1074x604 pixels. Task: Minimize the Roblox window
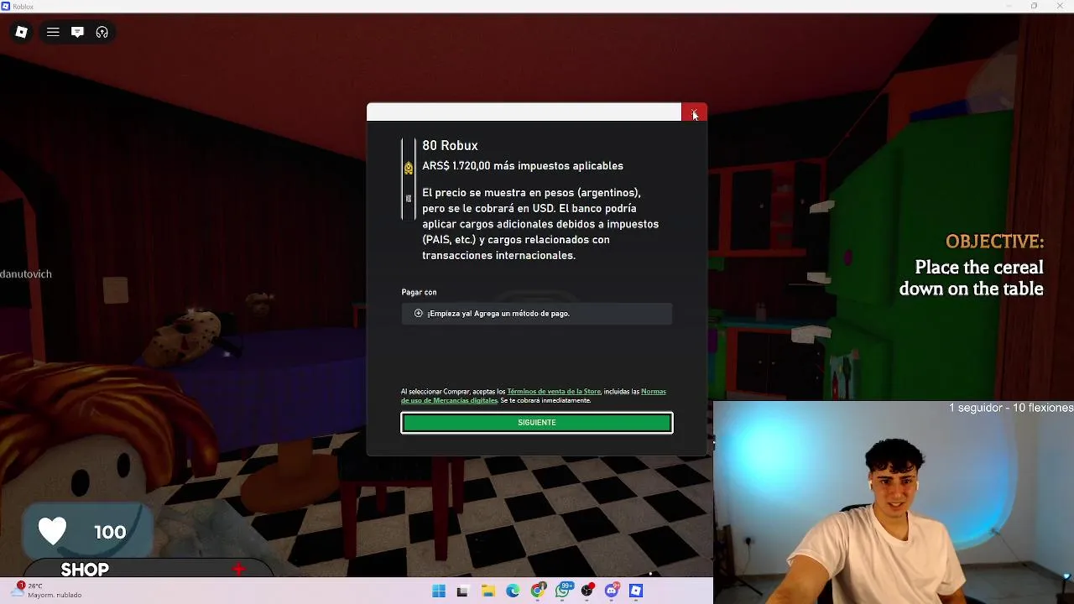(x=1009, y=6)
